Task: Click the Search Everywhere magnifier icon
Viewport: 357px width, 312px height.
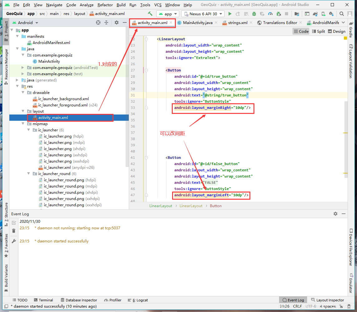Action: (x=341, y=14)
